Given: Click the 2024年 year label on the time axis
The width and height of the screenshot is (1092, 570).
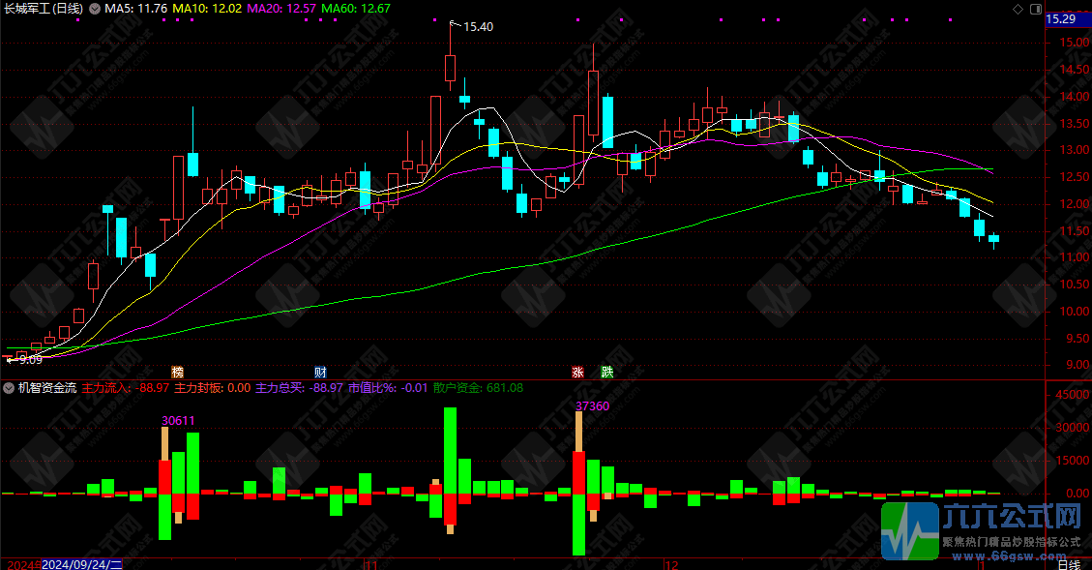Looking at the screenshot, I should (23, 564).
